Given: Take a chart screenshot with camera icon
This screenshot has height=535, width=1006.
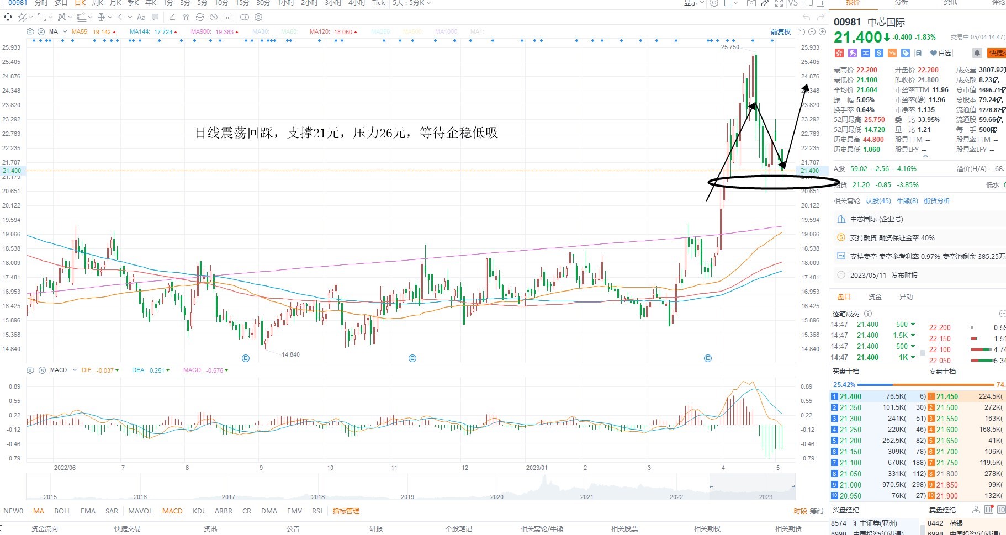Looking at the screenshot, I should click(x=751, y=3).
